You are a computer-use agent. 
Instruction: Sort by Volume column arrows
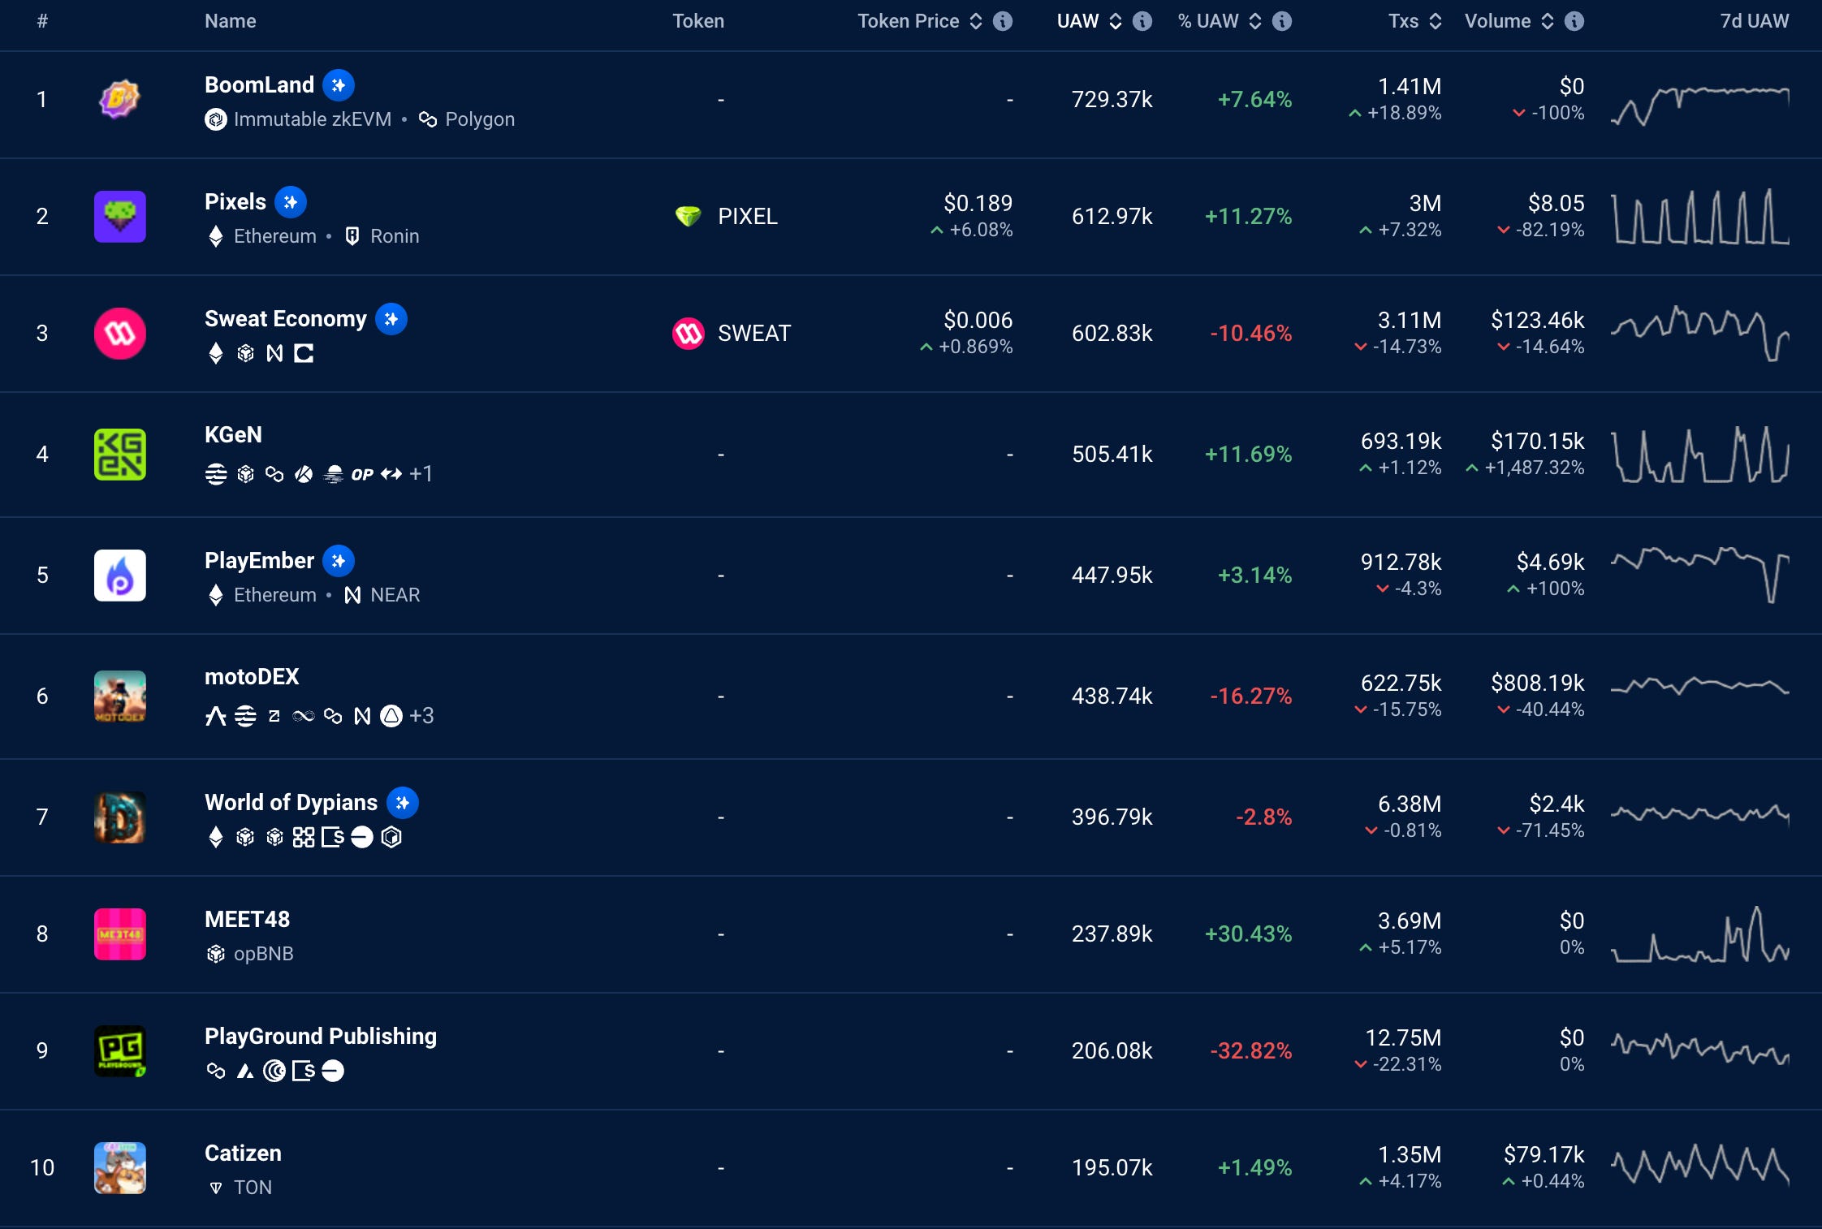coord(1548,21)
